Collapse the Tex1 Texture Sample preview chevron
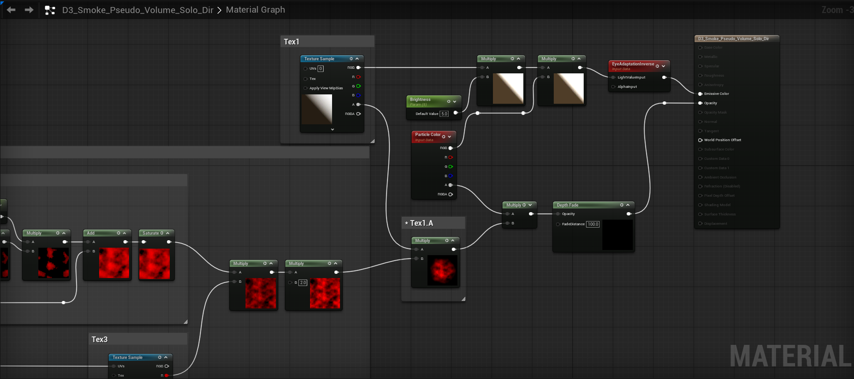Viewport: 854px width, 379px height. coord(357,59)
